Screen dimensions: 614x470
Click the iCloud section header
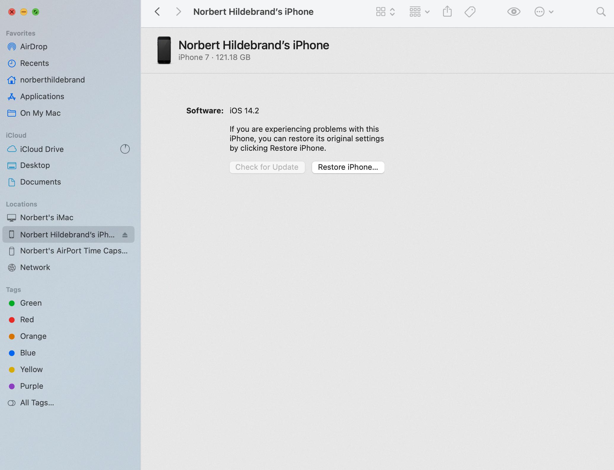coord(16,135)
